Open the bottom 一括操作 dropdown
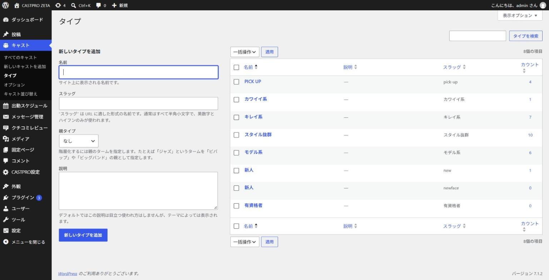This screenshot has width=549, height=280. coord(244,242)
